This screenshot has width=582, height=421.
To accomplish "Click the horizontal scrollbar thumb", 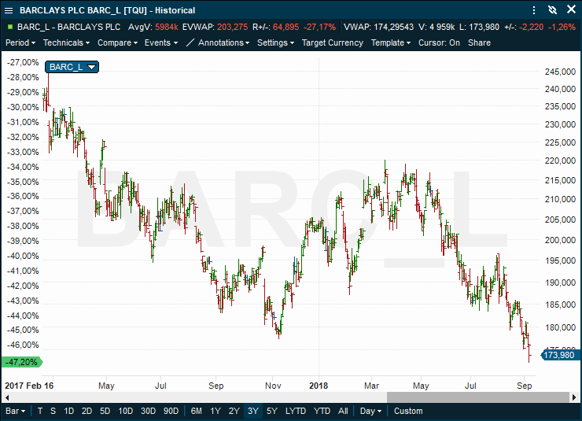I will coord(478,397).
